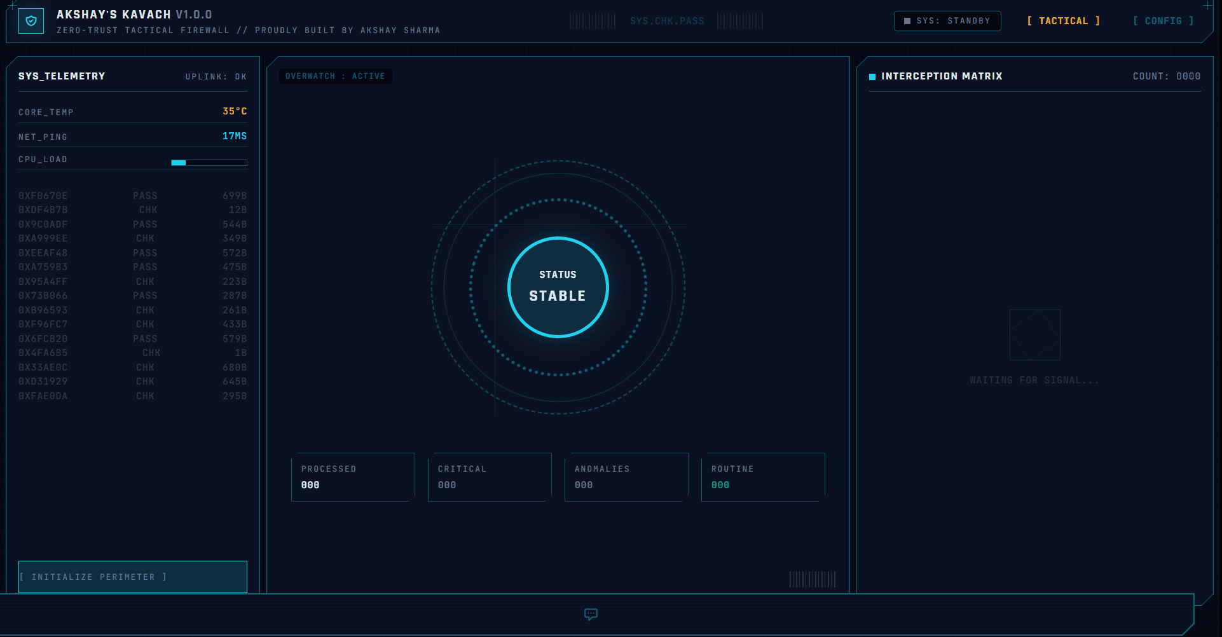This screenshot has height=637, width=1222.
Task: Click the cube placeholder icon above Waiting for Signal
Action: click(x=1034, y=335)
